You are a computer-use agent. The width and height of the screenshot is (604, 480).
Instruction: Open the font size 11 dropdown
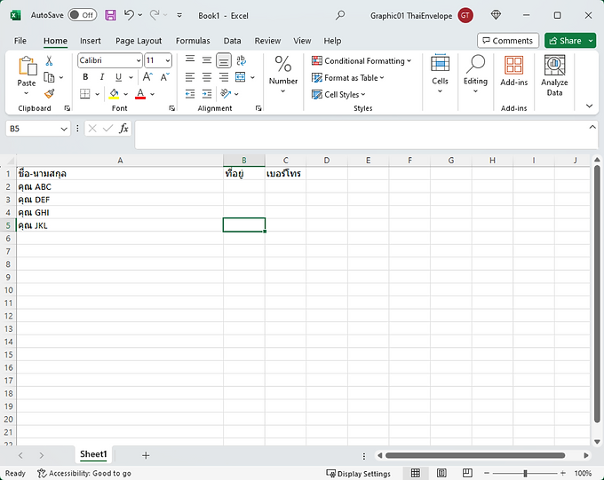(x=168, y=60)
